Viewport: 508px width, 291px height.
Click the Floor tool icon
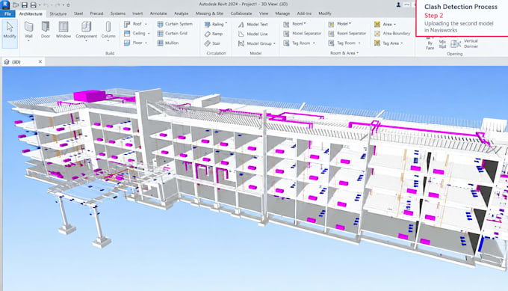(127, 43)
